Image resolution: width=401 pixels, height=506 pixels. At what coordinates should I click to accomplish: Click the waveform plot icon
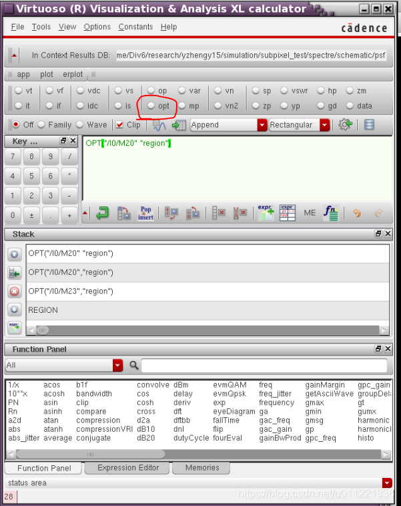(x=159, y=125)
